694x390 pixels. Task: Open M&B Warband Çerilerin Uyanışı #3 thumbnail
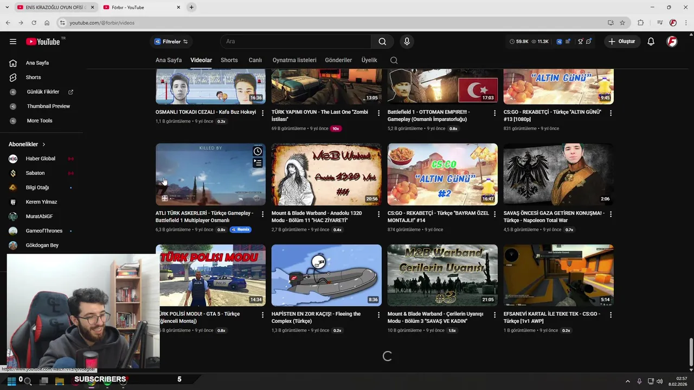(x=442, y=275)
